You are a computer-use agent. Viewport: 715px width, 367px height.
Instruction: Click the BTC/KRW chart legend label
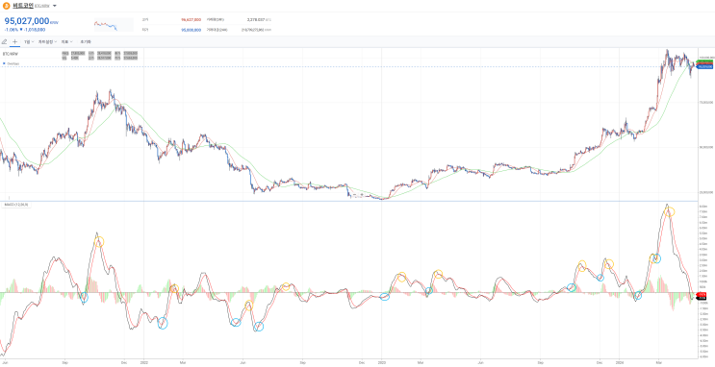coord(11,53)
